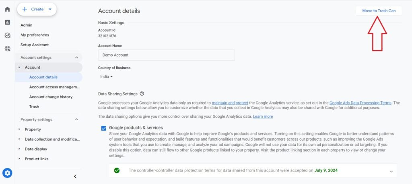
Task: Click the help icon beside Data Sharing Settings
Action: pos(142,94)
